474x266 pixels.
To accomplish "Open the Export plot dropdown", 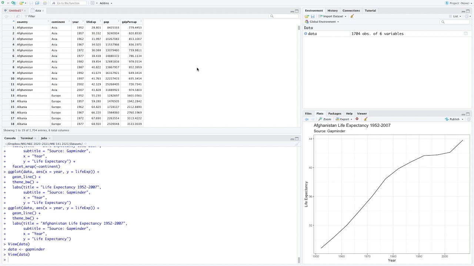I will [344, 119].
